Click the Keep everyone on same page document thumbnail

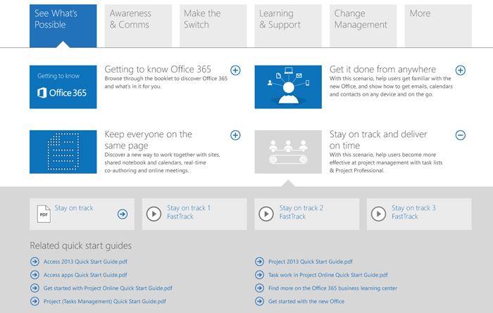click(63, 152)
